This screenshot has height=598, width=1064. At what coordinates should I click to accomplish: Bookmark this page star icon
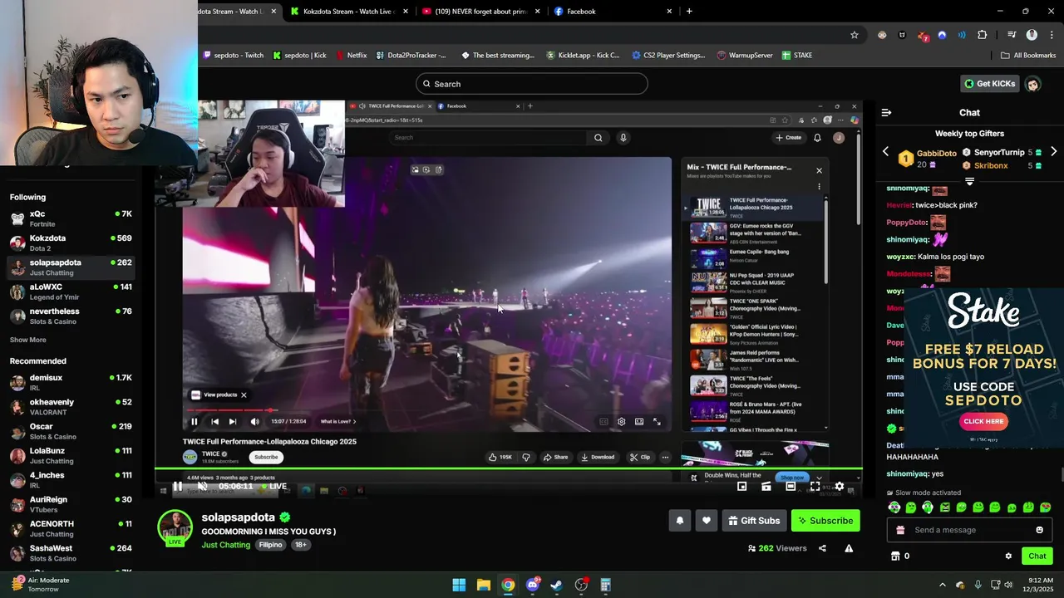pyautogui.click(x=854, y=35)
